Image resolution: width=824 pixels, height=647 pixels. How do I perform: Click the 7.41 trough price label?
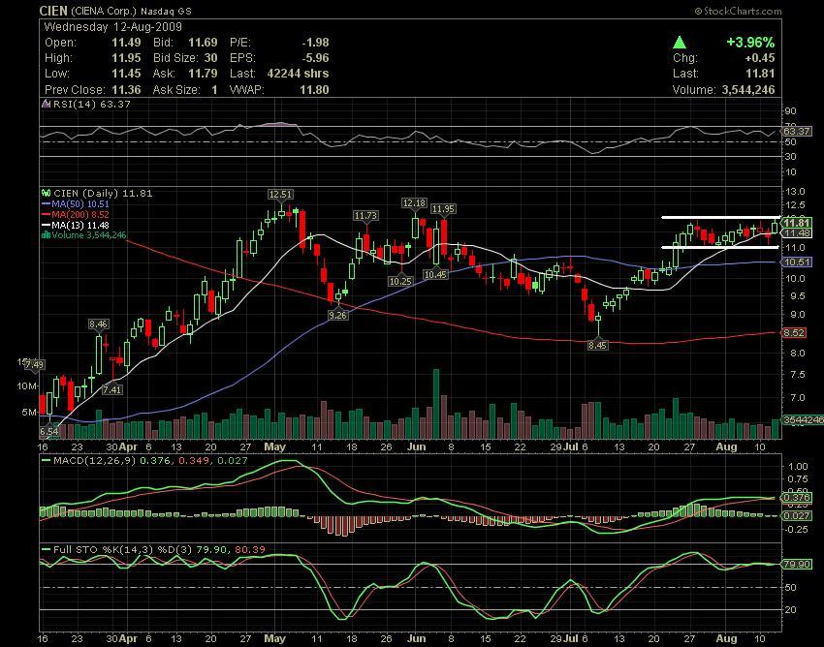pyautogui.click(x=111, y=389)
